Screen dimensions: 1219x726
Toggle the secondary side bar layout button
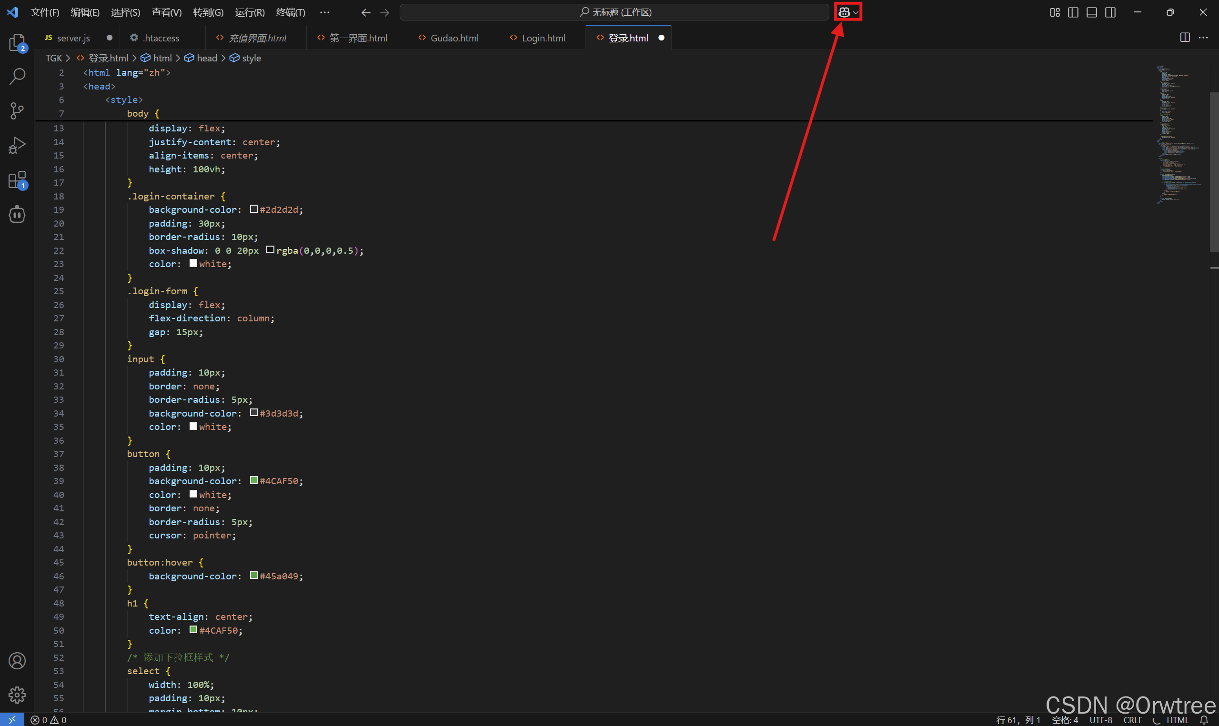coord(1110,12)
